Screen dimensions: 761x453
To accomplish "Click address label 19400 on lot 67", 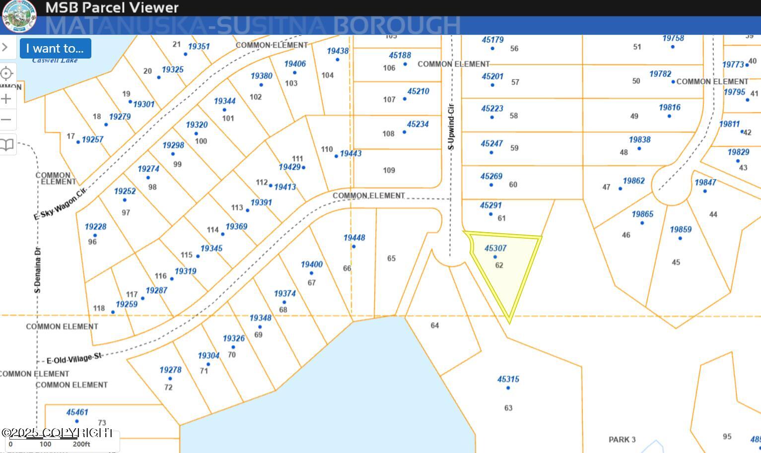I will [x=312, y=264].
